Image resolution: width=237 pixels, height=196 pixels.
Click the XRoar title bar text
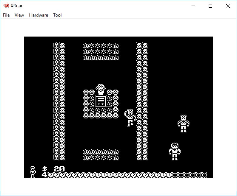(x=17, y=6)
